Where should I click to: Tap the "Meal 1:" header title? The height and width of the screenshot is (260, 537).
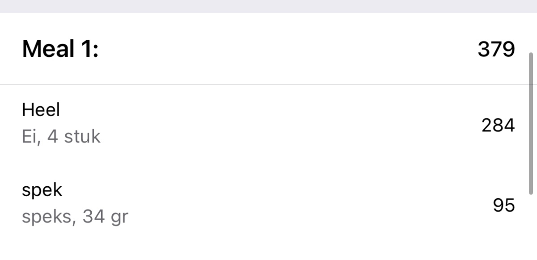coord(60,49)
